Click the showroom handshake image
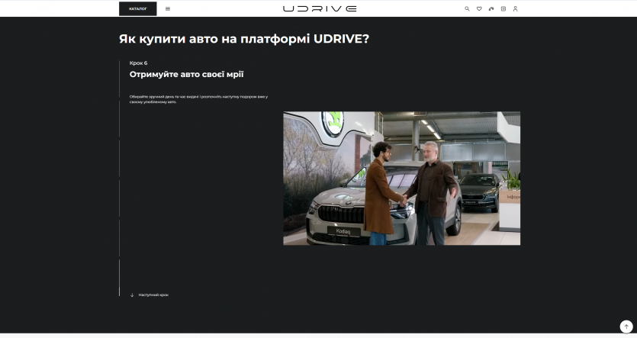Image resolution: width=637 pixels, height=338 pixels. click(x=401, y=179)
